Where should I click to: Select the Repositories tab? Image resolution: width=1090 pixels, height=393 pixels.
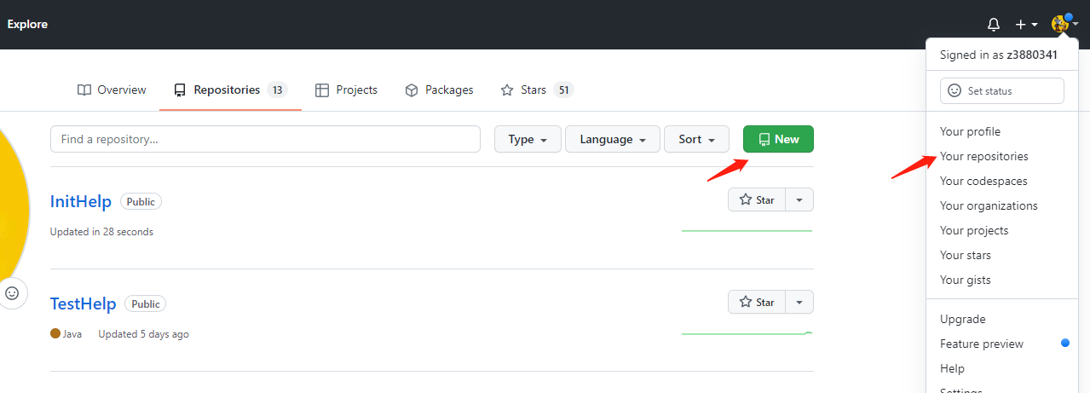(230, 90)
